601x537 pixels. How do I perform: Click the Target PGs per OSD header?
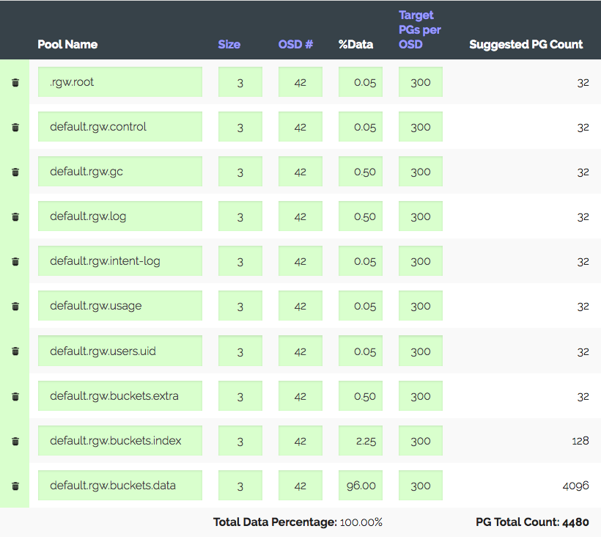pyautogui.click(x=420, y=29)
